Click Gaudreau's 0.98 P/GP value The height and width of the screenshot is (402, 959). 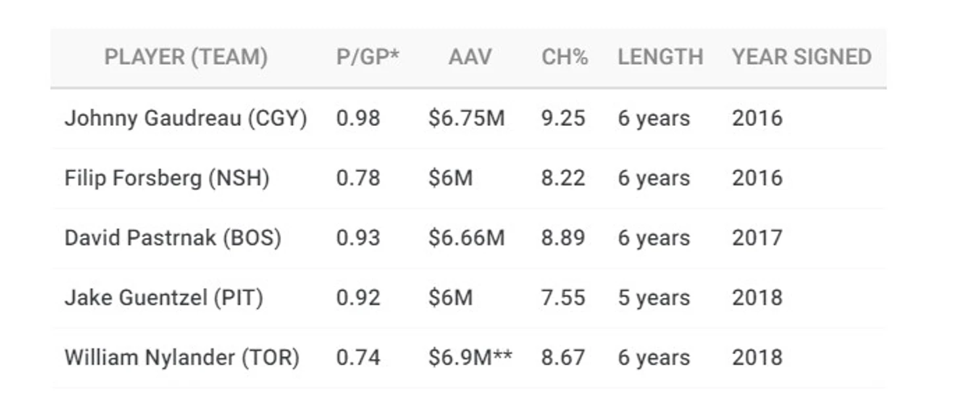pyautogui.click(x=358, y=119)
